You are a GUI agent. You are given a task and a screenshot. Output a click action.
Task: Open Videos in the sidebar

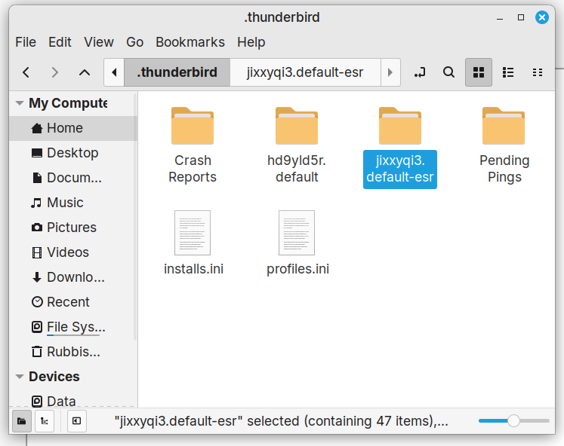[x=73, y=252]
